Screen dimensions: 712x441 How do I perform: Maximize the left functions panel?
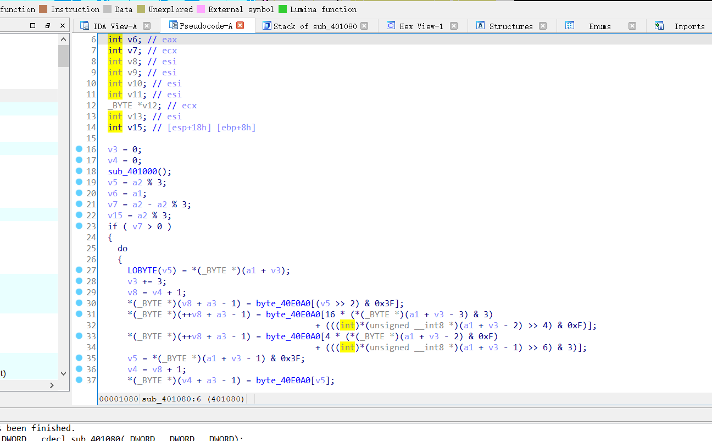coord(32,25)
